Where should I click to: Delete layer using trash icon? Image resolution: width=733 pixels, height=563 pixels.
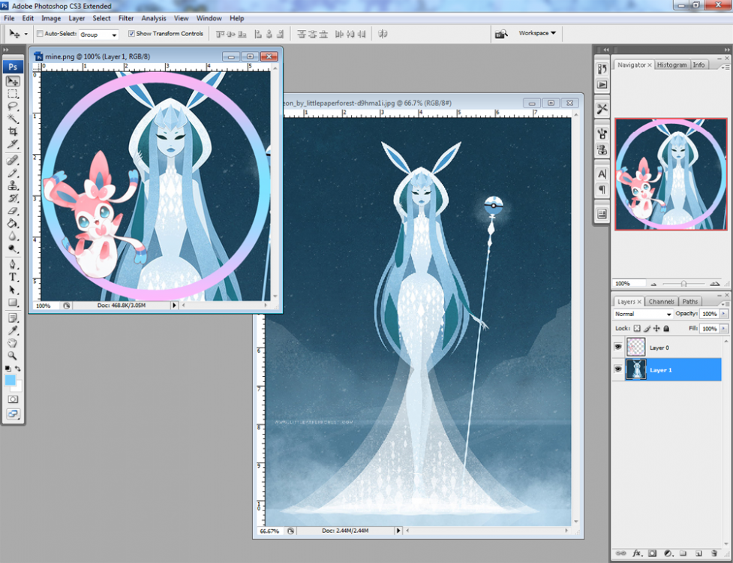pyautogui.click(x=714, y=554)
